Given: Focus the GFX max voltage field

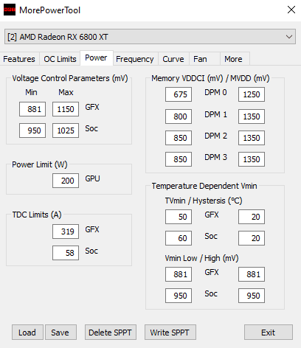Looking at the screenshot, I should 66,109.
